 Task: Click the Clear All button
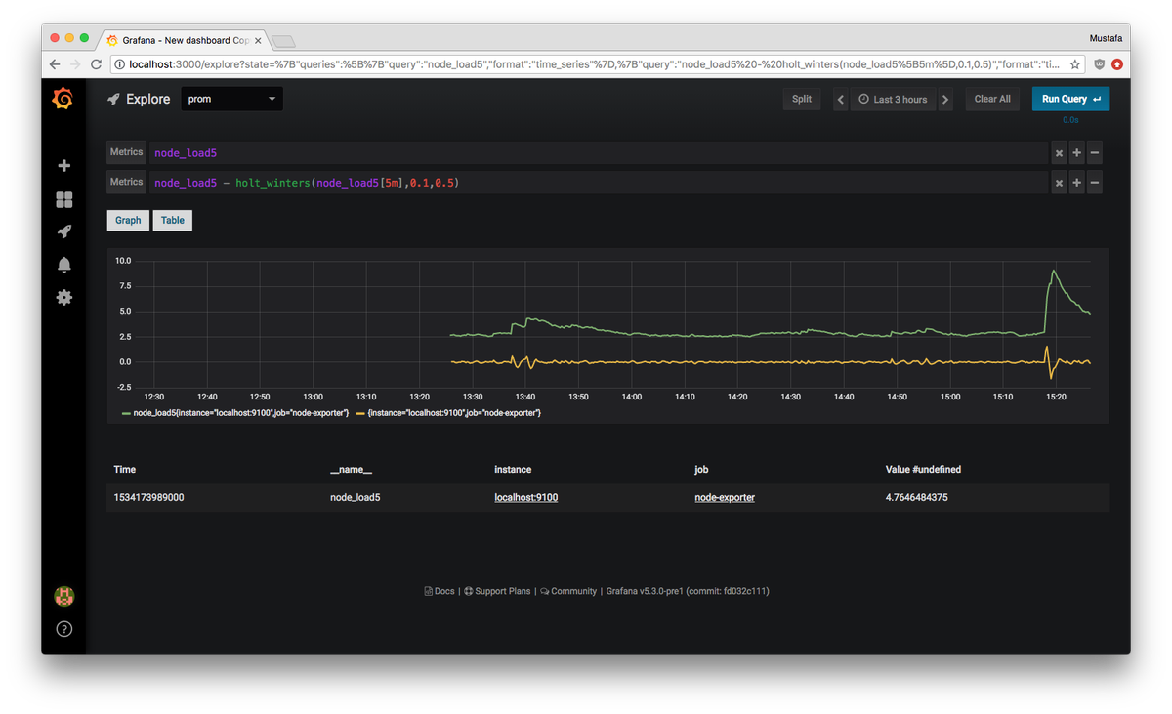992,99
